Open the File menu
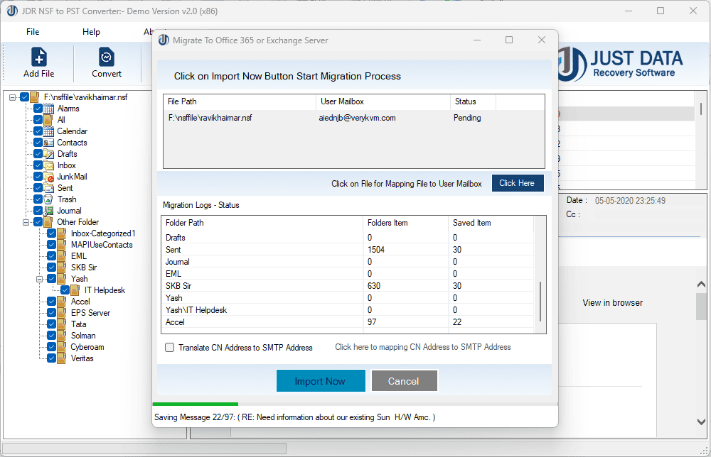Viewport: 711px width, 457px height. coord(32,32)
